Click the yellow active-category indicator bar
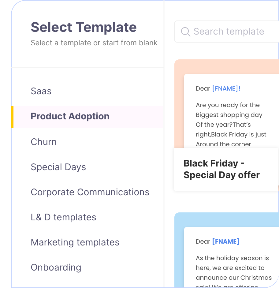 (x=12, y=117)
